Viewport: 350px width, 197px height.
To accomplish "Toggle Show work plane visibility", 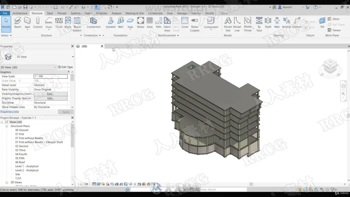I will [x=334, y=19].
